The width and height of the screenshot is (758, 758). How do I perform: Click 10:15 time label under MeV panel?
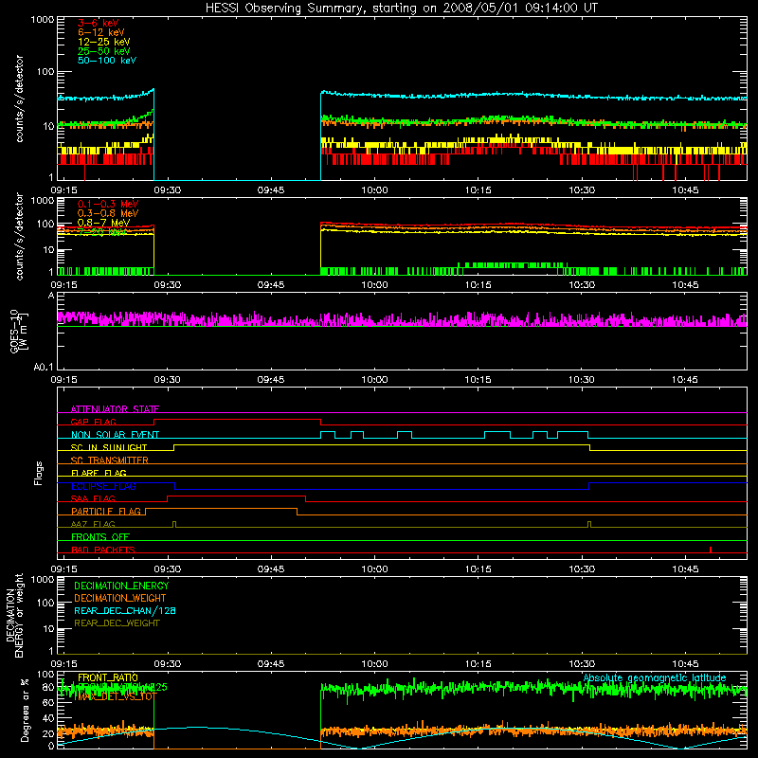(478, 285)
